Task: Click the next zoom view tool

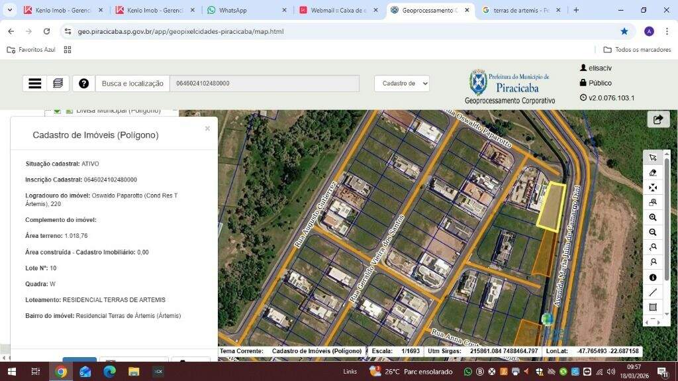Action: (x=653, y=262)
